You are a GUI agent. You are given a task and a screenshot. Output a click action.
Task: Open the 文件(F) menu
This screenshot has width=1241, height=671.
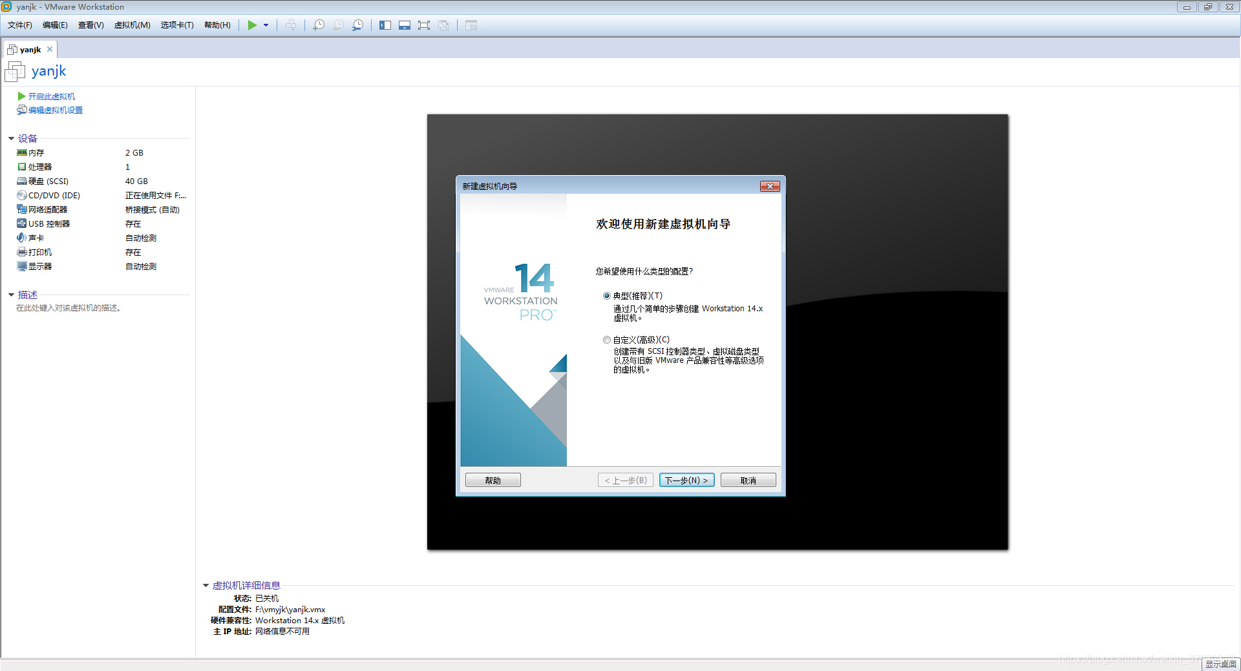(x=20, y=25)
